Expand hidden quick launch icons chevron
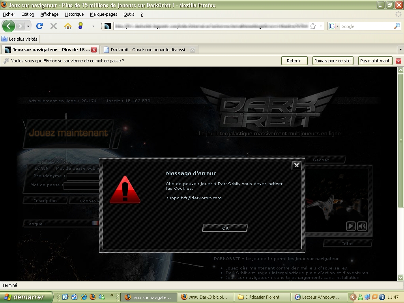Screen dimensions: 404x303 coord(112,295)
